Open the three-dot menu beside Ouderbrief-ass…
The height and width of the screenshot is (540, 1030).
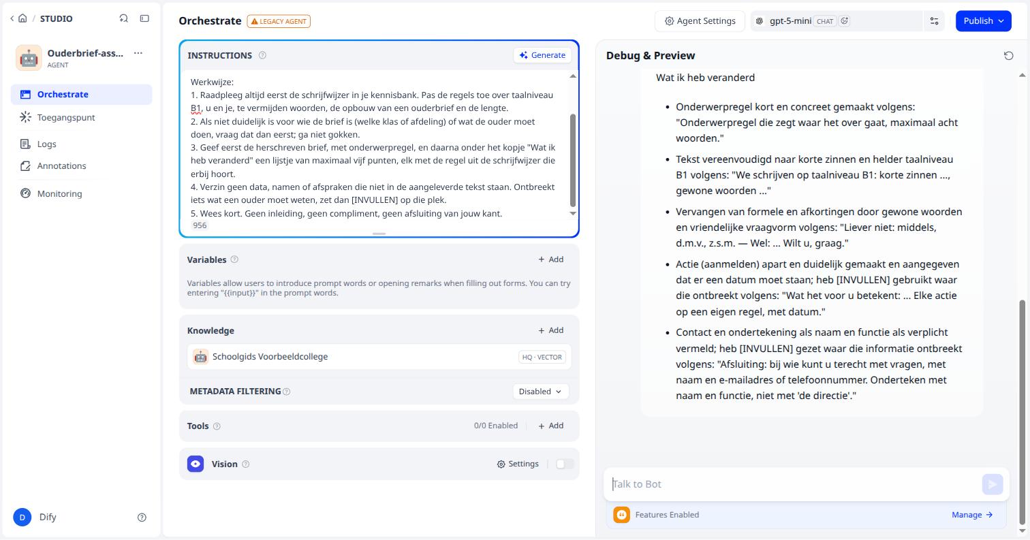point(138,53)
